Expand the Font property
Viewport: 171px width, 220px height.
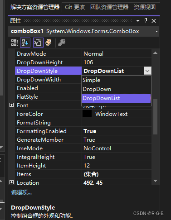(x=11, y=105)
